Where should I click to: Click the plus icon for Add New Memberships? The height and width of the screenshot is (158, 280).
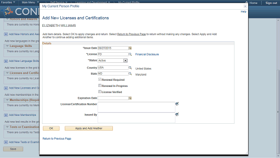6,115
